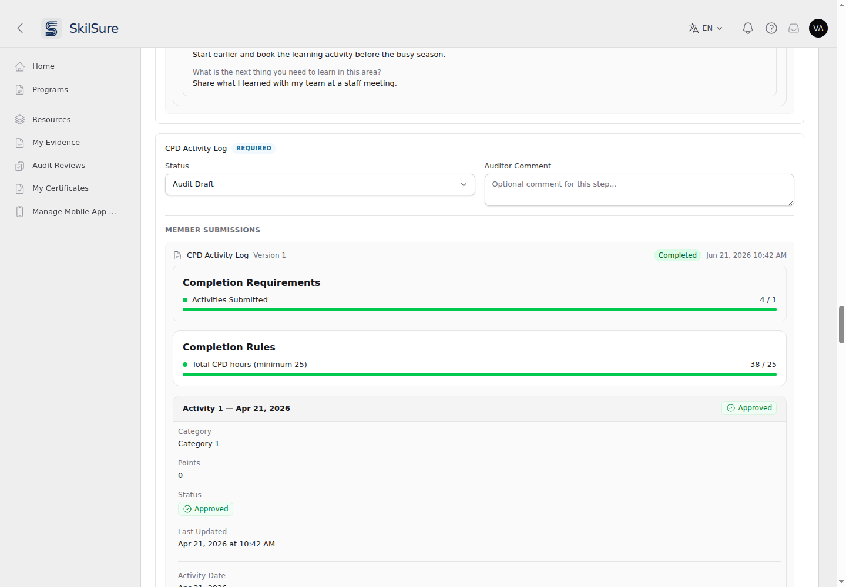Screen dimensions: 846x587
Task: Click 'Apr 21, 2026 at 10:42 AM' value
Action: coord(226,544)
